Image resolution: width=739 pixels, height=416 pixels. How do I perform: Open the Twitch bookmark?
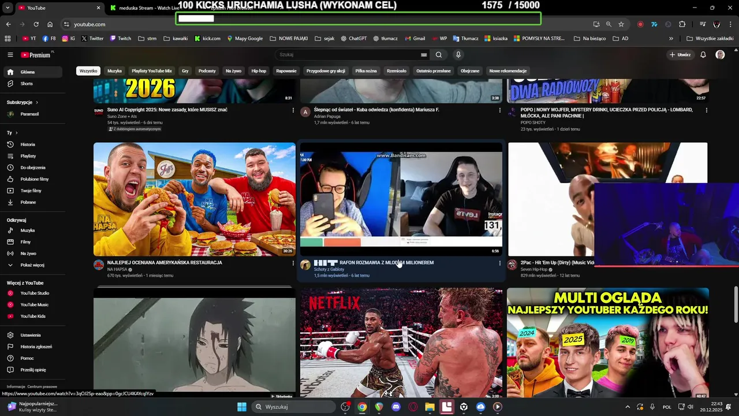[120, 39]
